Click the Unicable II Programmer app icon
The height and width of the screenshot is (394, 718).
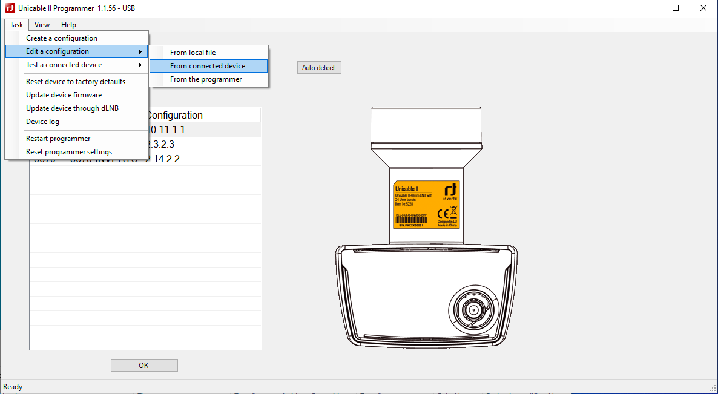10,8
